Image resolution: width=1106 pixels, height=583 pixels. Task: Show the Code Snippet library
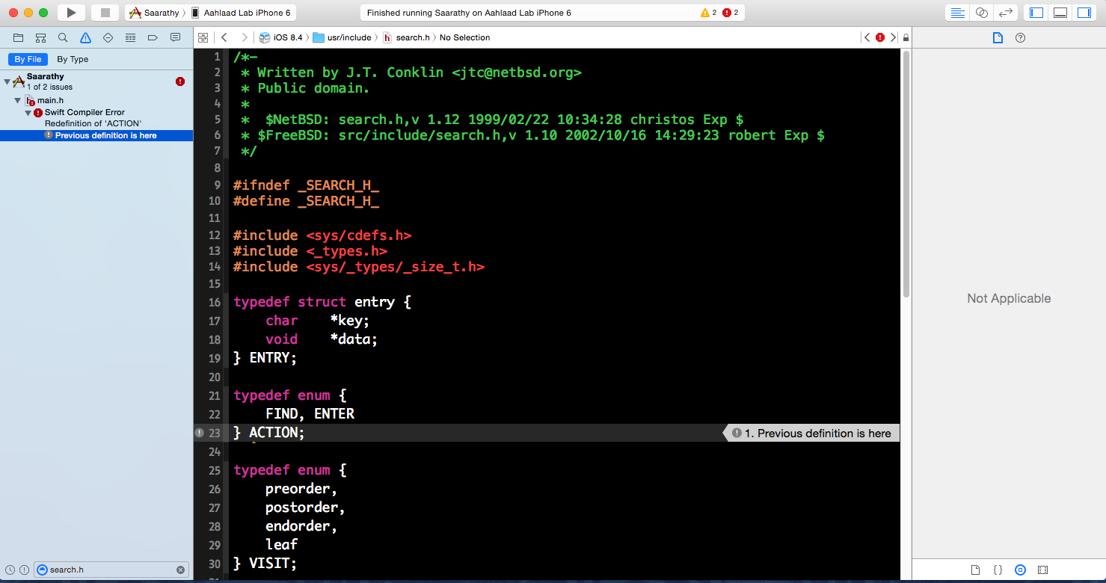998,570
